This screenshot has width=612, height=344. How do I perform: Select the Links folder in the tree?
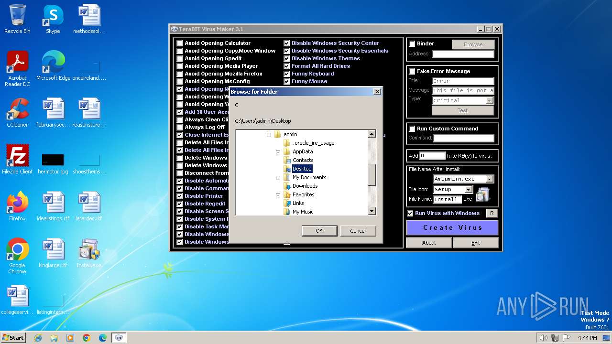[x=298, y=203]
